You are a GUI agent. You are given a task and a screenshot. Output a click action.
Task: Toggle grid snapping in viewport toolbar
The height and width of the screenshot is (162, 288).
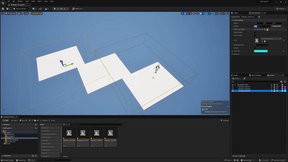(x=201, y=13)
